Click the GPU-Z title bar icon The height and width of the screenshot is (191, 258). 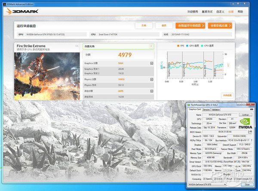189,105
